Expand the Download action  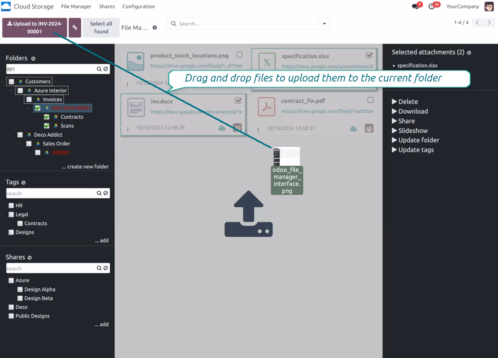pos(410,111)
